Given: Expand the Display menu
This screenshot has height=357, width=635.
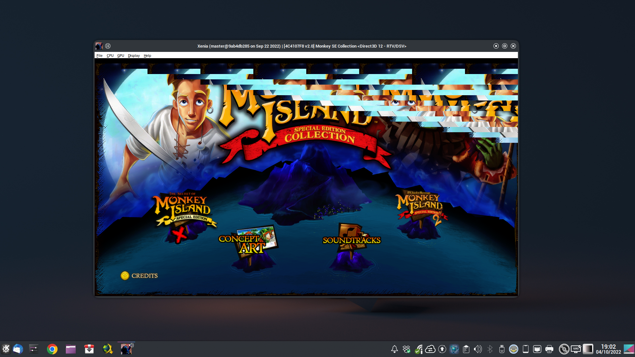Looking at the screenshot, I should coord(134,56).
